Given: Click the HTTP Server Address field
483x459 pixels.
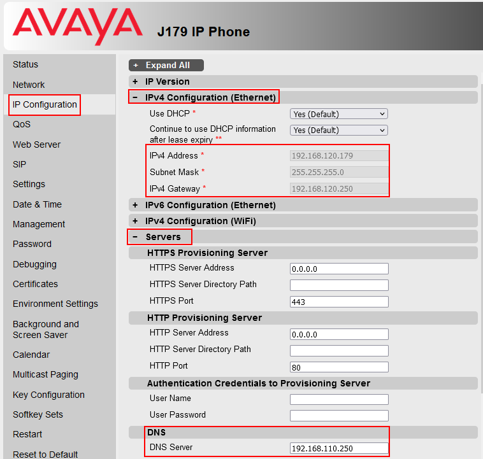Looking at the screenshot, I should [339, 334].
